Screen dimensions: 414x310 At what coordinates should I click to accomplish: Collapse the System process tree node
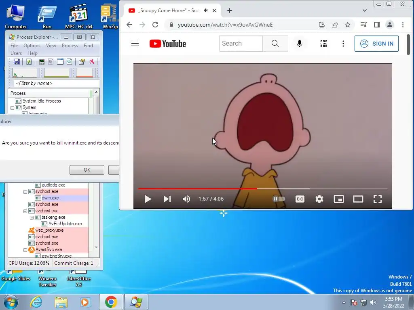12,108
